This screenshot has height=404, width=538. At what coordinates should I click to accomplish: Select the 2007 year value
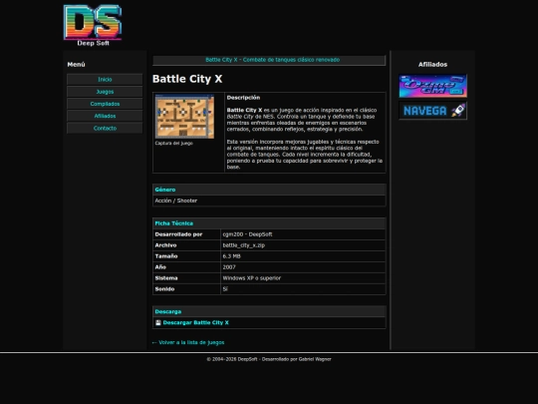pyautogui.click(x=229, y=267)
